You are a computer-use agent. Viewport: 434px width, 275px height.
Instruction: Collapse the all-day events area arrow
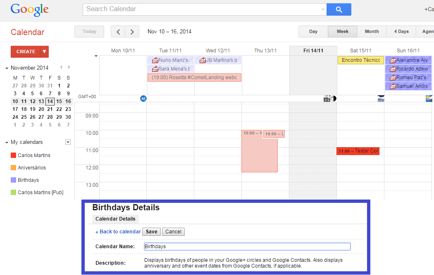pyautogui.click(x=96, y=56)
